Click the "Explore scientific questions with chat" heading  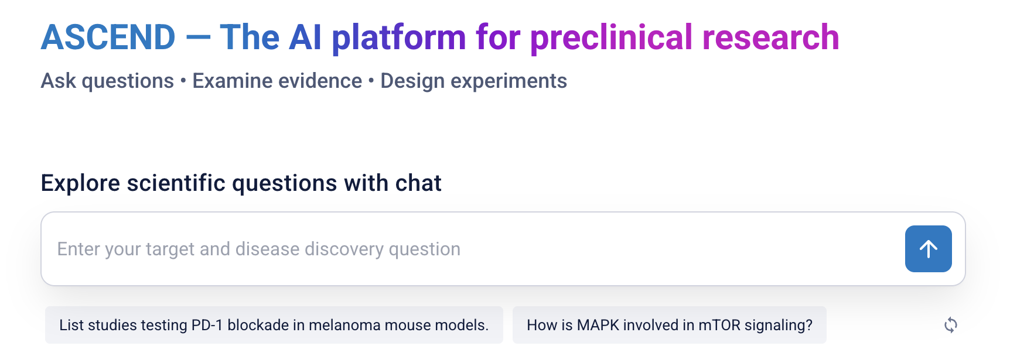coord(241,183)
